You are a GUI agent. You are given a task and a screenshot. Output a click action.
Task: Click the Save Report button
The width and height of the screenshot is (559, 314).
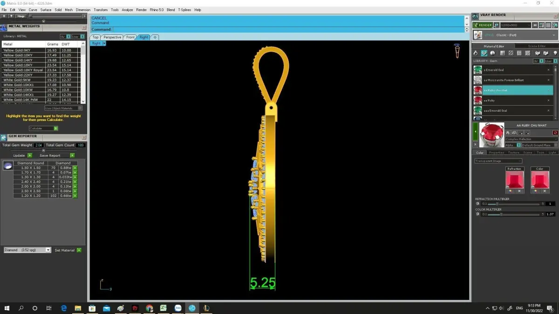(56, 155)
